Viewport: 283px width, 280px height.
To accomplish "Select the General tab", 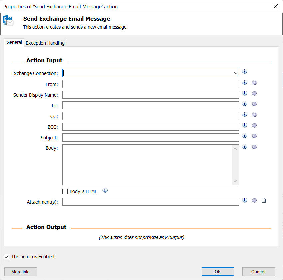I will coord(14,42).
